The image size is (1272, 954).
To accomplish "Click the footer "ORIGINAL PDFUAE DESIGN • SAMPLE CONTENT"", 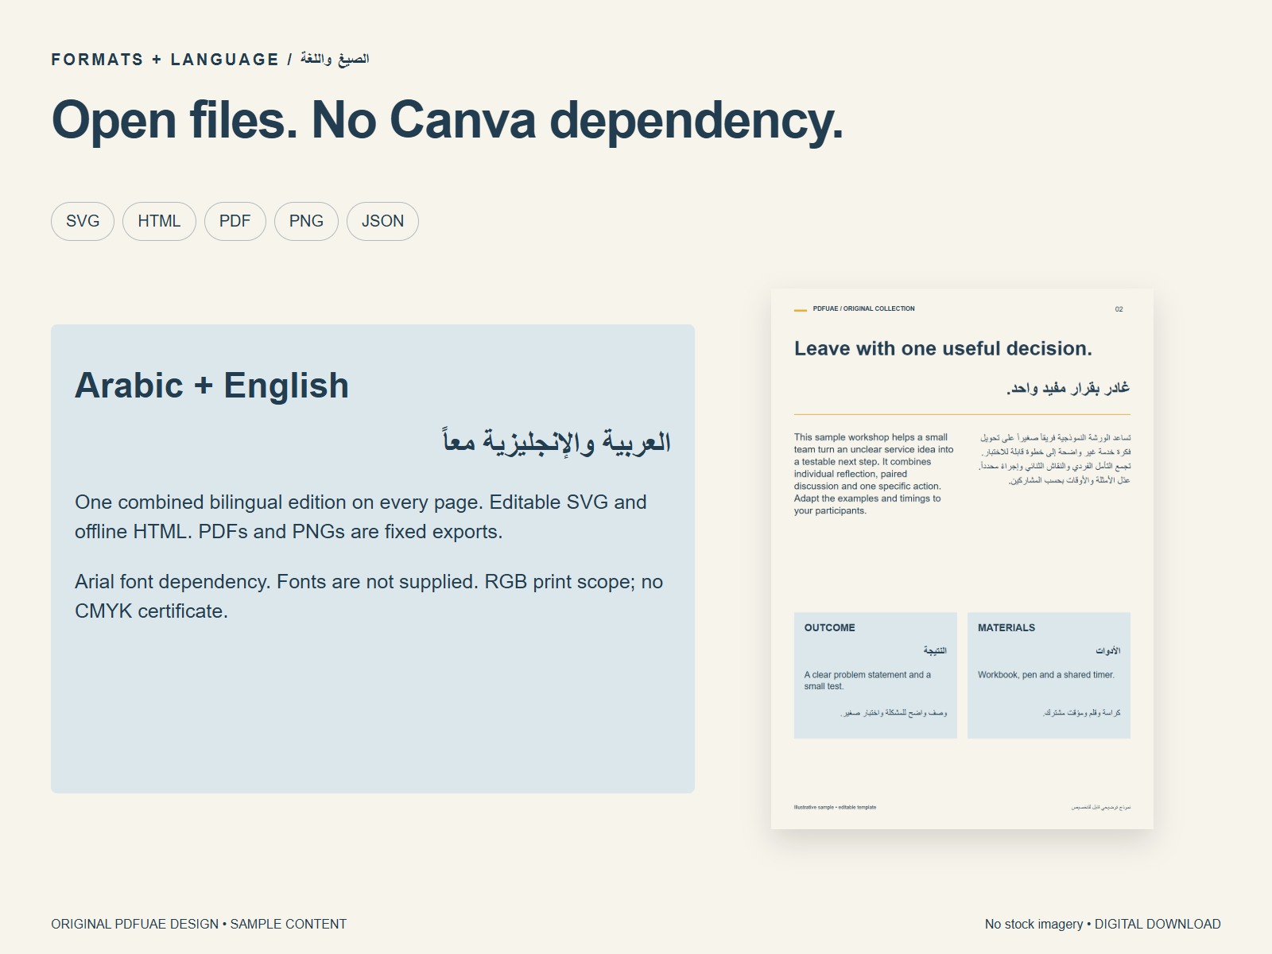I will pos(199,924).
